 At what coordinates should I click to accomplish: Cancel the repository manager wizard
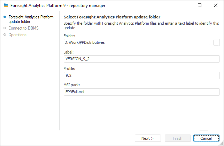(206, 138)
